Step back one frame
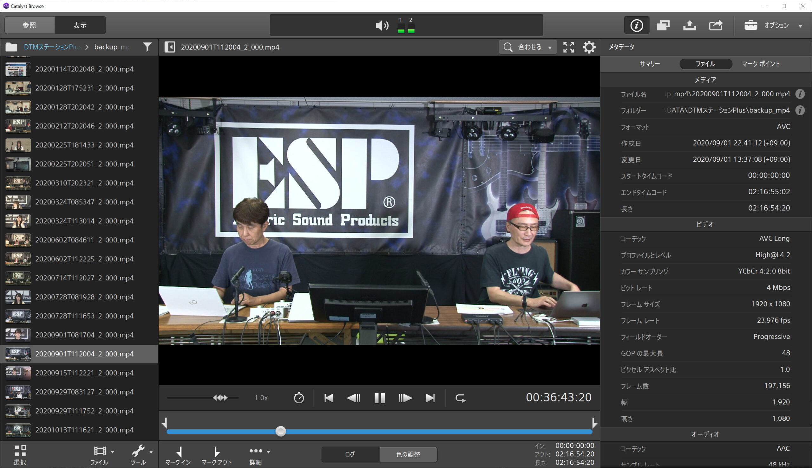812x468 pixels. [354, 398]
